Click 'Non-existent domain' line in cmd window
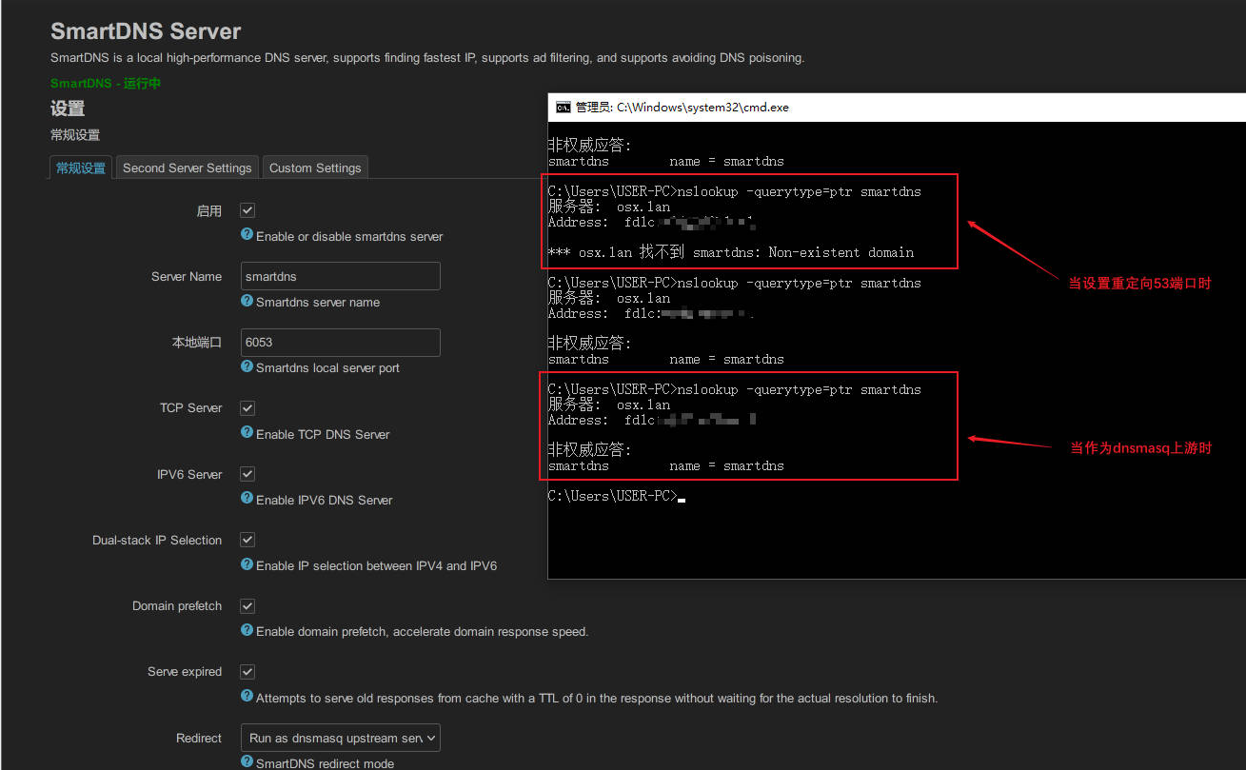This screenshot has height=770, width=1246. point(731,253)
